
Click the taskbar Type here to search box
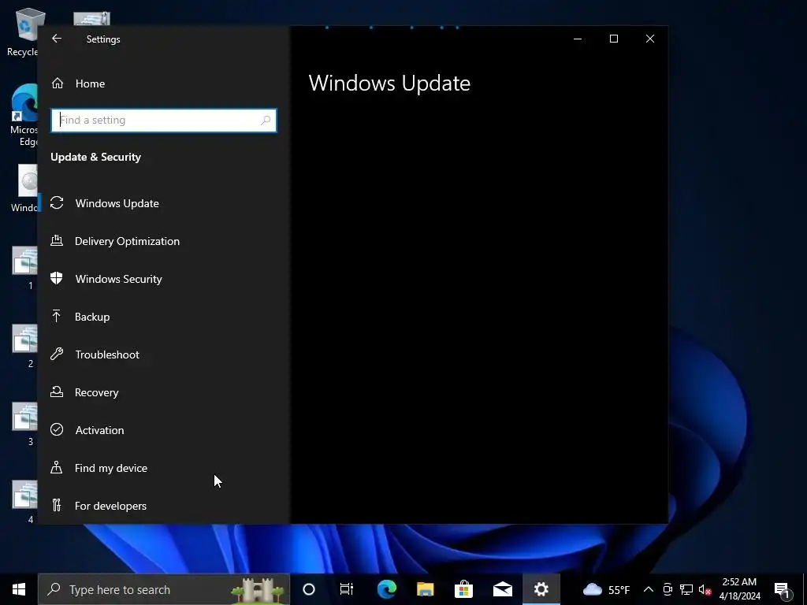point(164,589)
